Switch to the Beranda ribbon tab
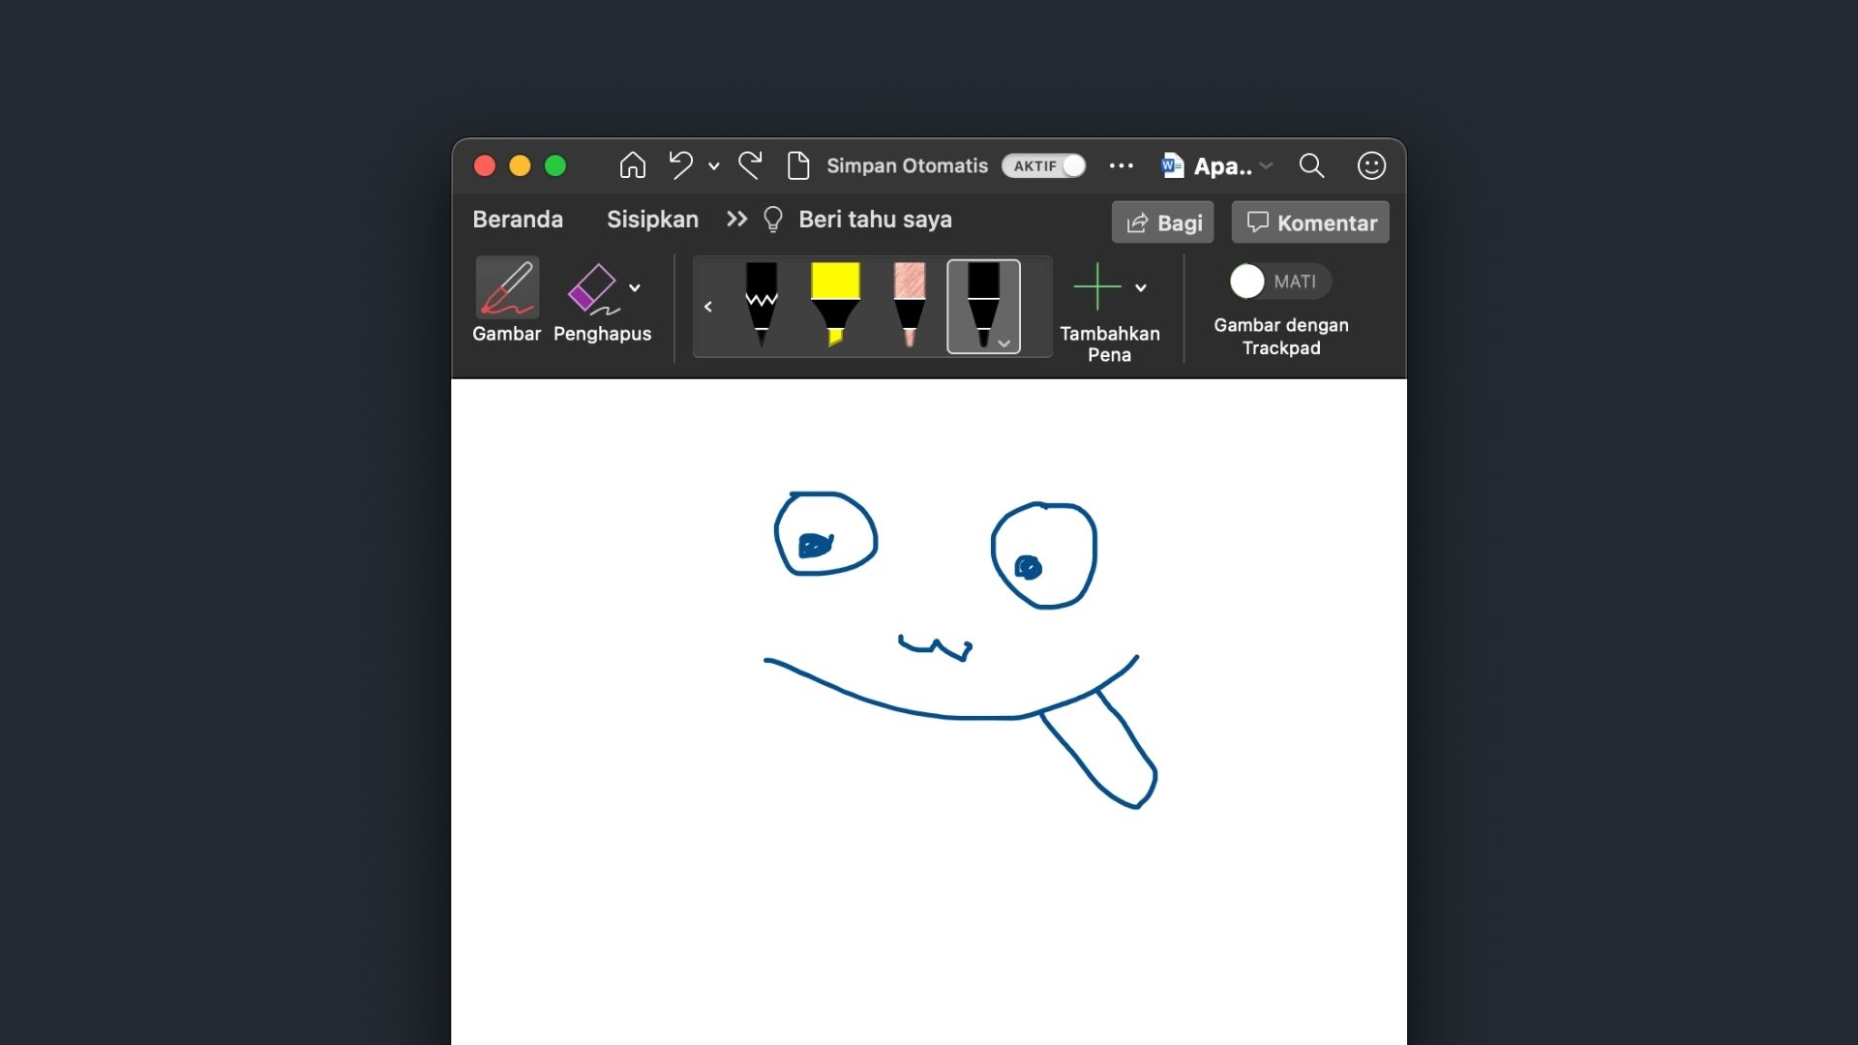 pos(518,220)
